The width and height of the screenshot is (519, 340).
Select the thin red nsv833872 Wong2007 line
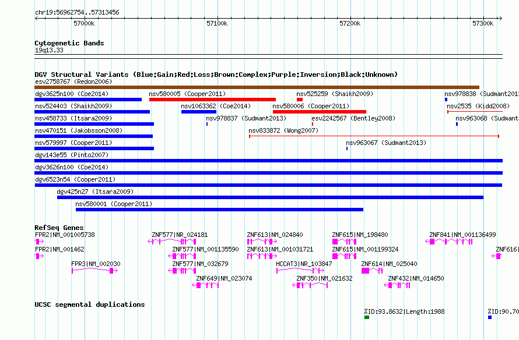point(374,136)
